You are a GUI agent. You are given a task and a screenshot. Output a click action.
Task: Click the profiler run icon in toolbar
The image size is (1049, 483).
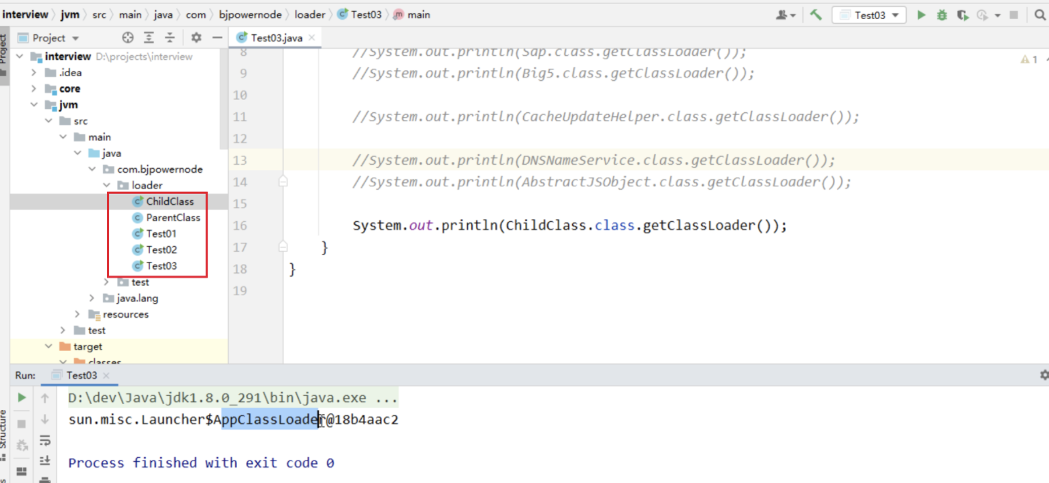coord(982,14)
